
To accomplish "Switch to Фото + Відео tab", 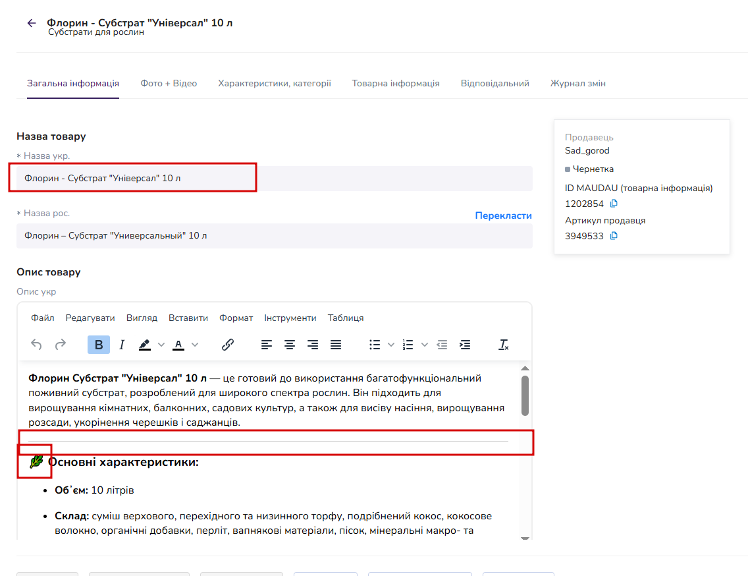I will (x=169, y=84).
